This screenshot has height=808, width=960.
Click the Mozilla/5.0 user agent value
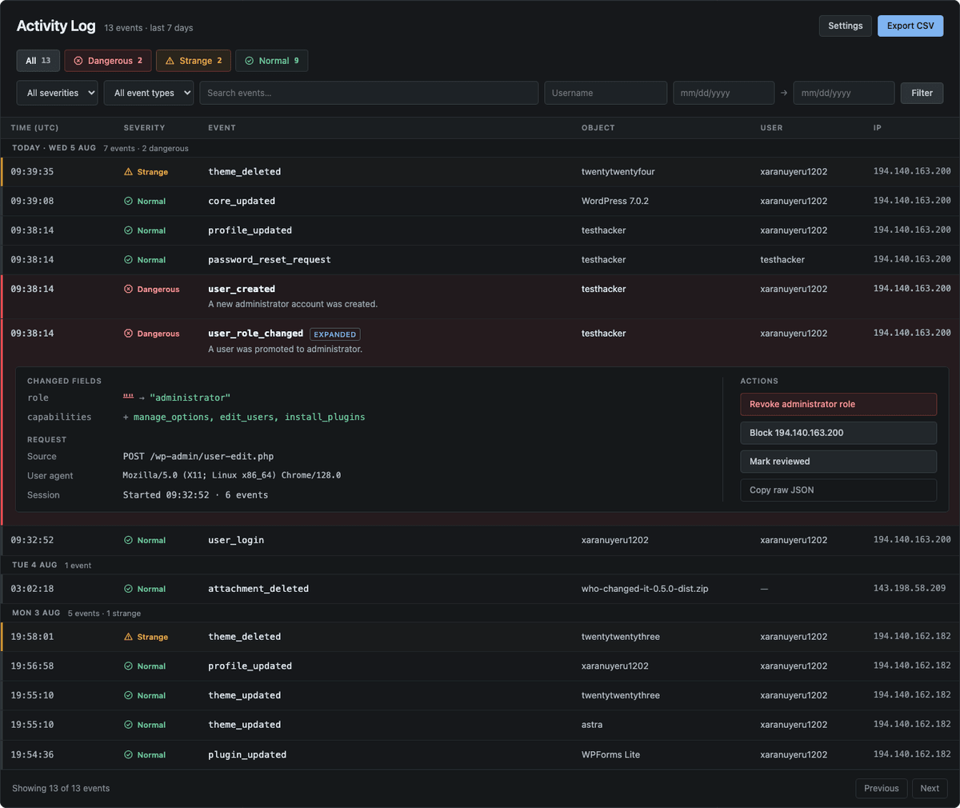(232, 475)
